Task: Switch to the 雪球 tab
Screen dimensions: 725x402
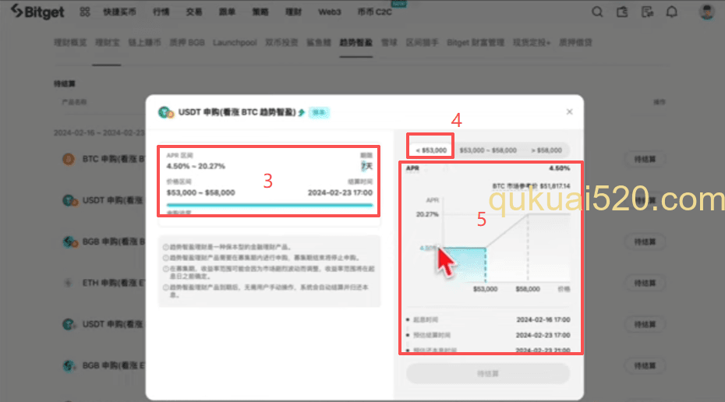Action: (389, 43)
